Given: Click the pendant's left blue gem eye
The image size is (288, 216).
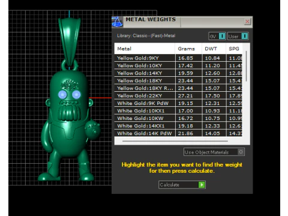Looking at the screenshot, I should click(62, 94).
